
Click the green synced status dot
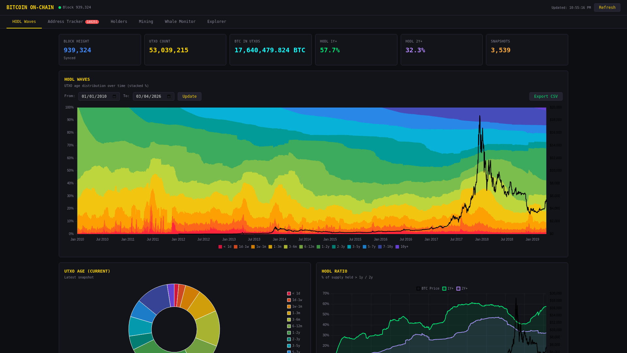pyautogui.click(x=60, y=7)
